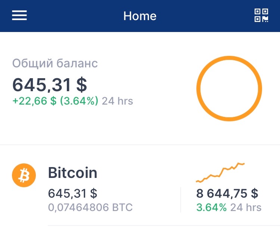The height and width of the screenshot is (233, 280).
Task: Tap the orange portfolio ring chart
Action: (229, 89)
